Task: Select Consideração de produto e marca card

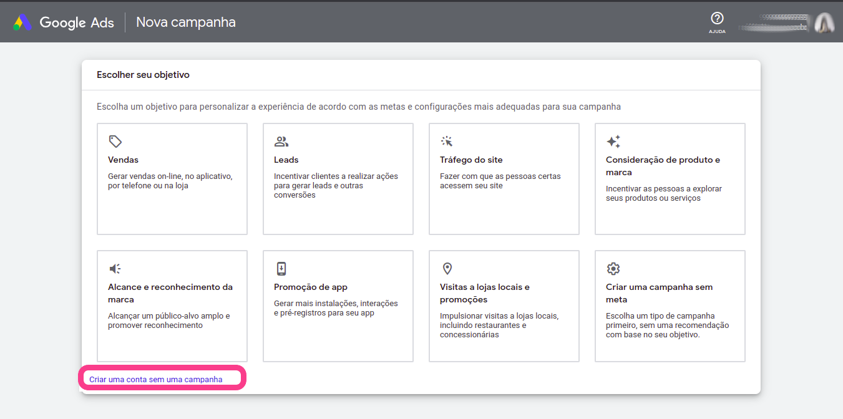Action: [670, 179]
